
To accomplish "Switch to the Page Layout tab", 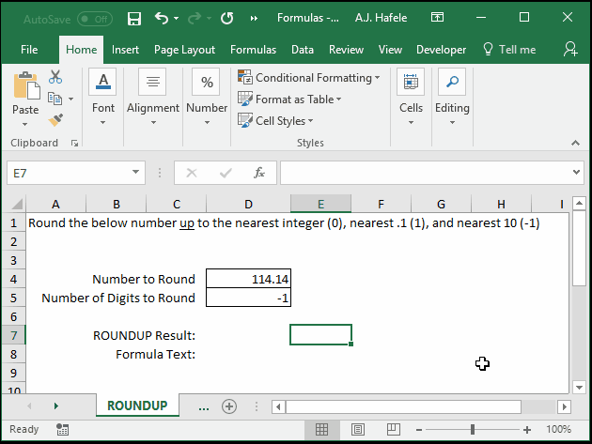I will coord(184,50).
